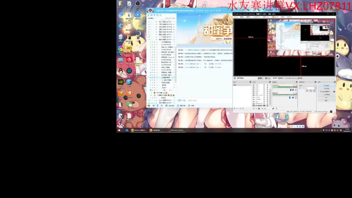Click the Properties button on OBS source toolbar
Screen dimensions: 352x198
click(260, 78)
